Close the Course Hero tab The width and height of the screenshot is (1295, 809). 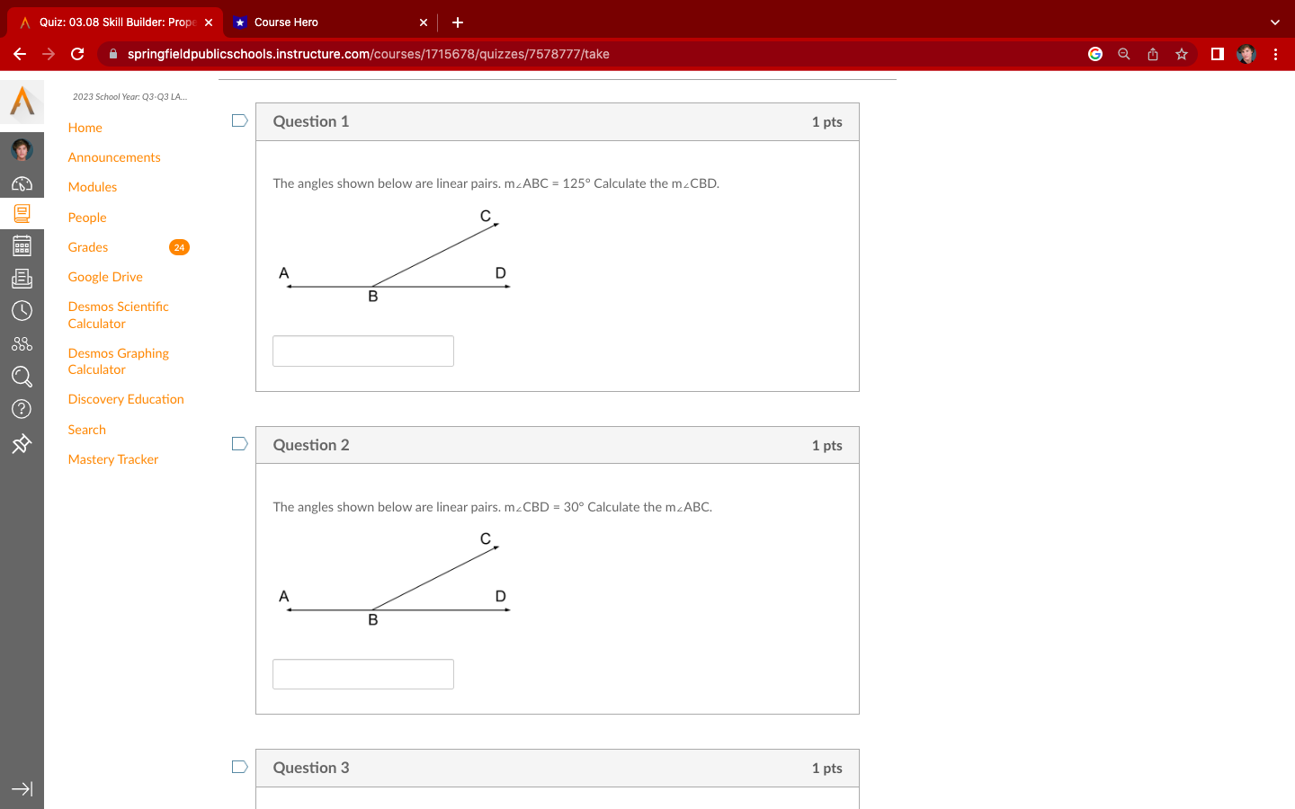click(x=424, y=22)
